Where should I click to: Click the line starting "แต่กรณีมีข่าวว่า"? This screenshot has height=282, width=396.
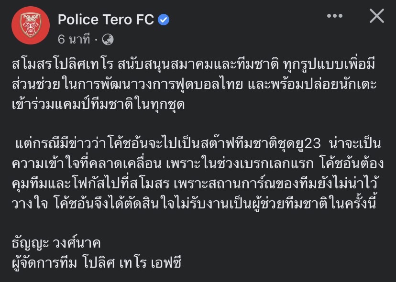(x=198, y=144)
